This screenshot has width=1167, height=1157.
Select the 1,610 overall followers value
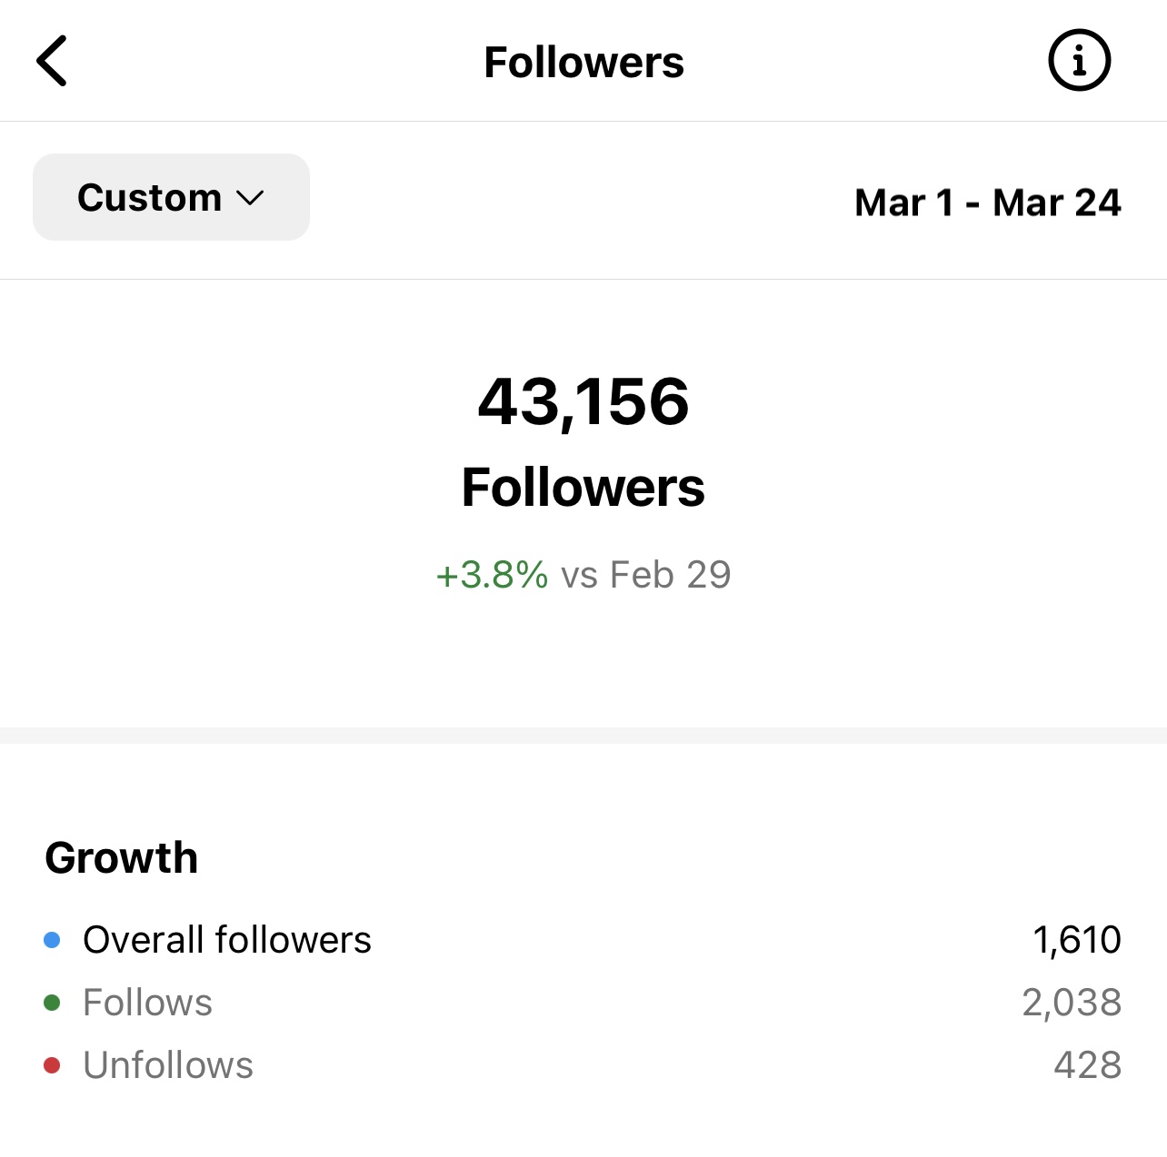[1077, 940]
